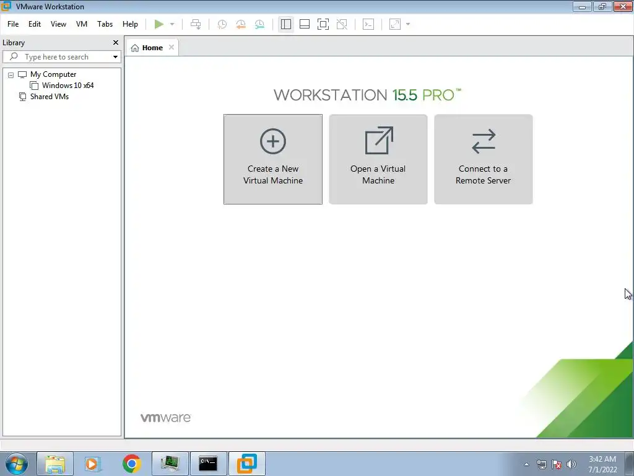Open the Snapshot Manager toolbar icon
Screen dimensions: 634x476
coord(259,24)
